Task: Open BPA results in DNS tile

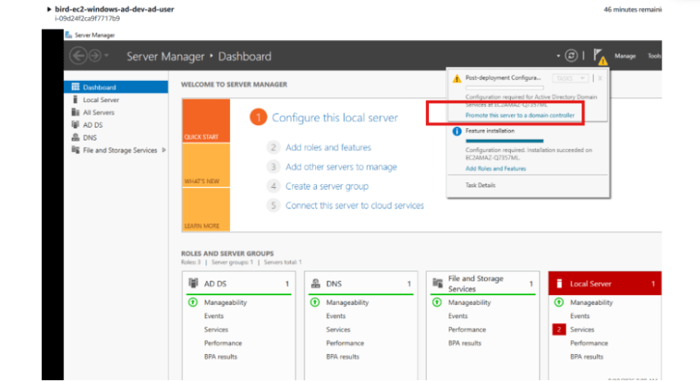Action: pyautogui.click(x=342, y=356)
